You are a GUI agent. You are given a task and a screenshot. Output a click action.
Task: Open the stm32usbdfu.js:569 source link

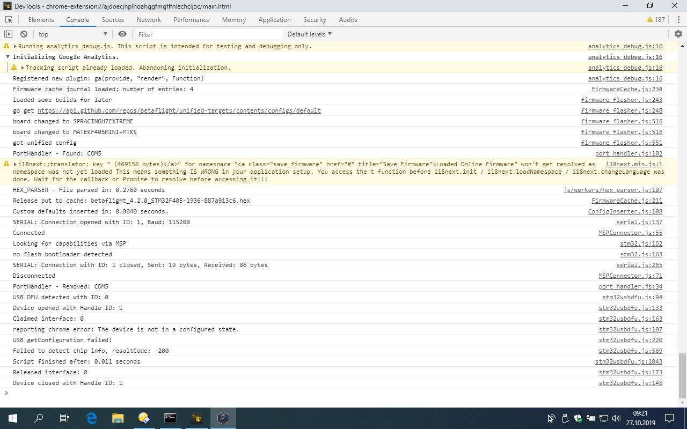[630, 351]
